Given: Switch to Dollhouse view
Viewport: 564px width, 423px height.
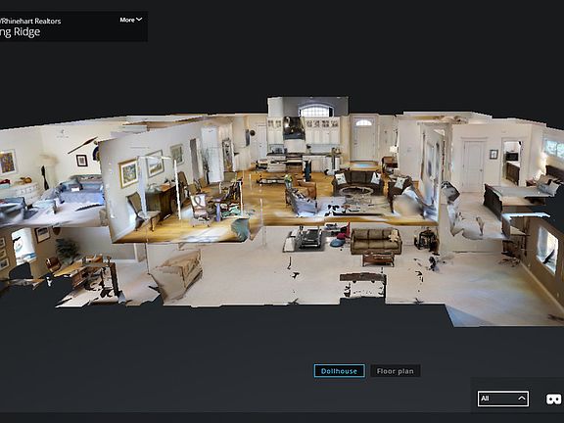Looking at the screenshot, I should coord(339,371).
